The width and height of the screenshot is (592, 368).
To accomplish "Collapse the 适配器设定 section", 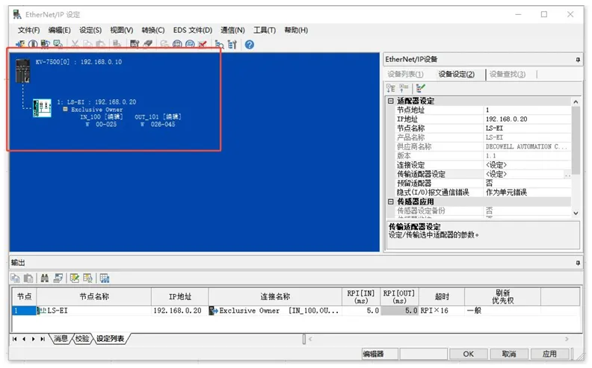I will point(390,101).
